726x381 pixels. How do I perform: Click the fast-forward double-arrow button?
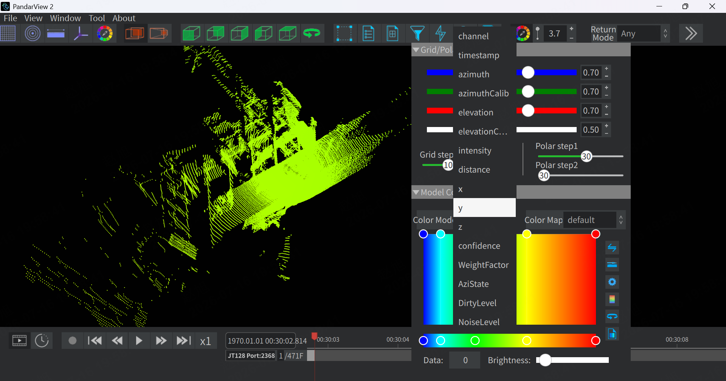161,341
